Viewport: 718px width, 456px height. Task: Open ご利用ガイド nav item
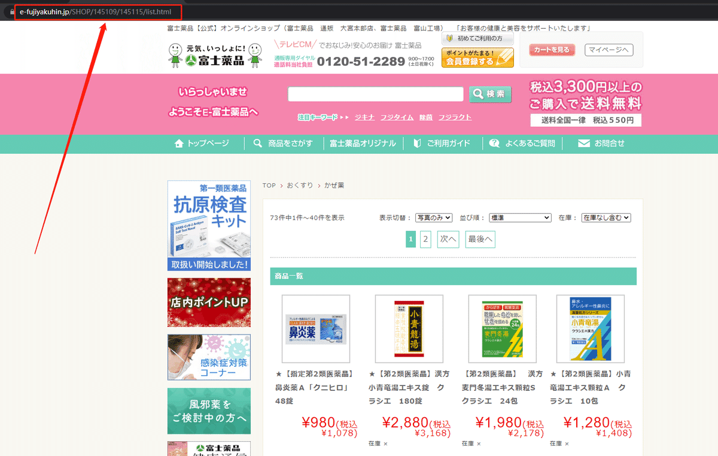point(442,144)
